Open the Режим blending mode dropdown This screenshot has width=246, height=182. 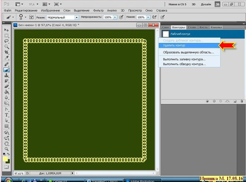(76, 17)
